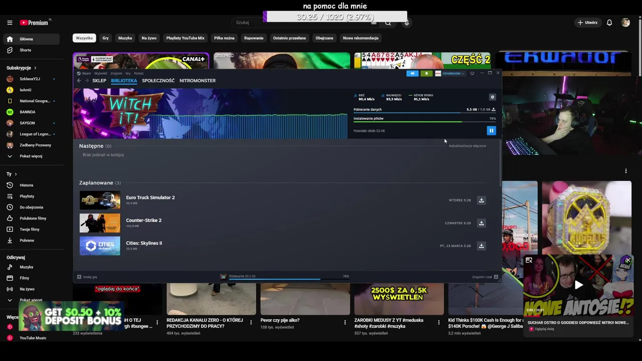
Task: Open nitroMonster account dropdown in Steam
Action: (x=449, y=73)
